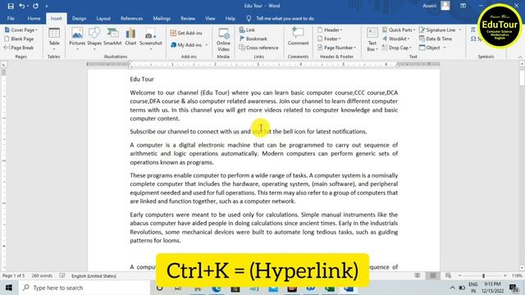Insert a Cover Page

21,29
